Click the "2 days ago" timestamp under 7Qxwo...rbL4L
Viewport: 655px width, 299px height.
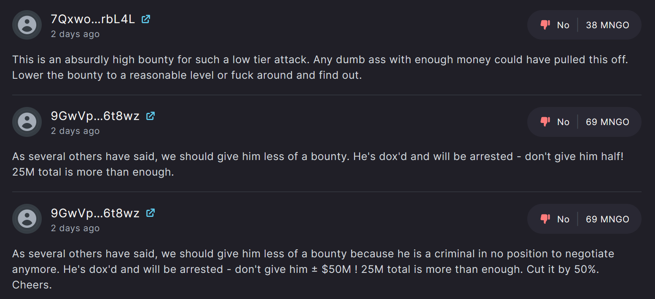click(75, 34)
